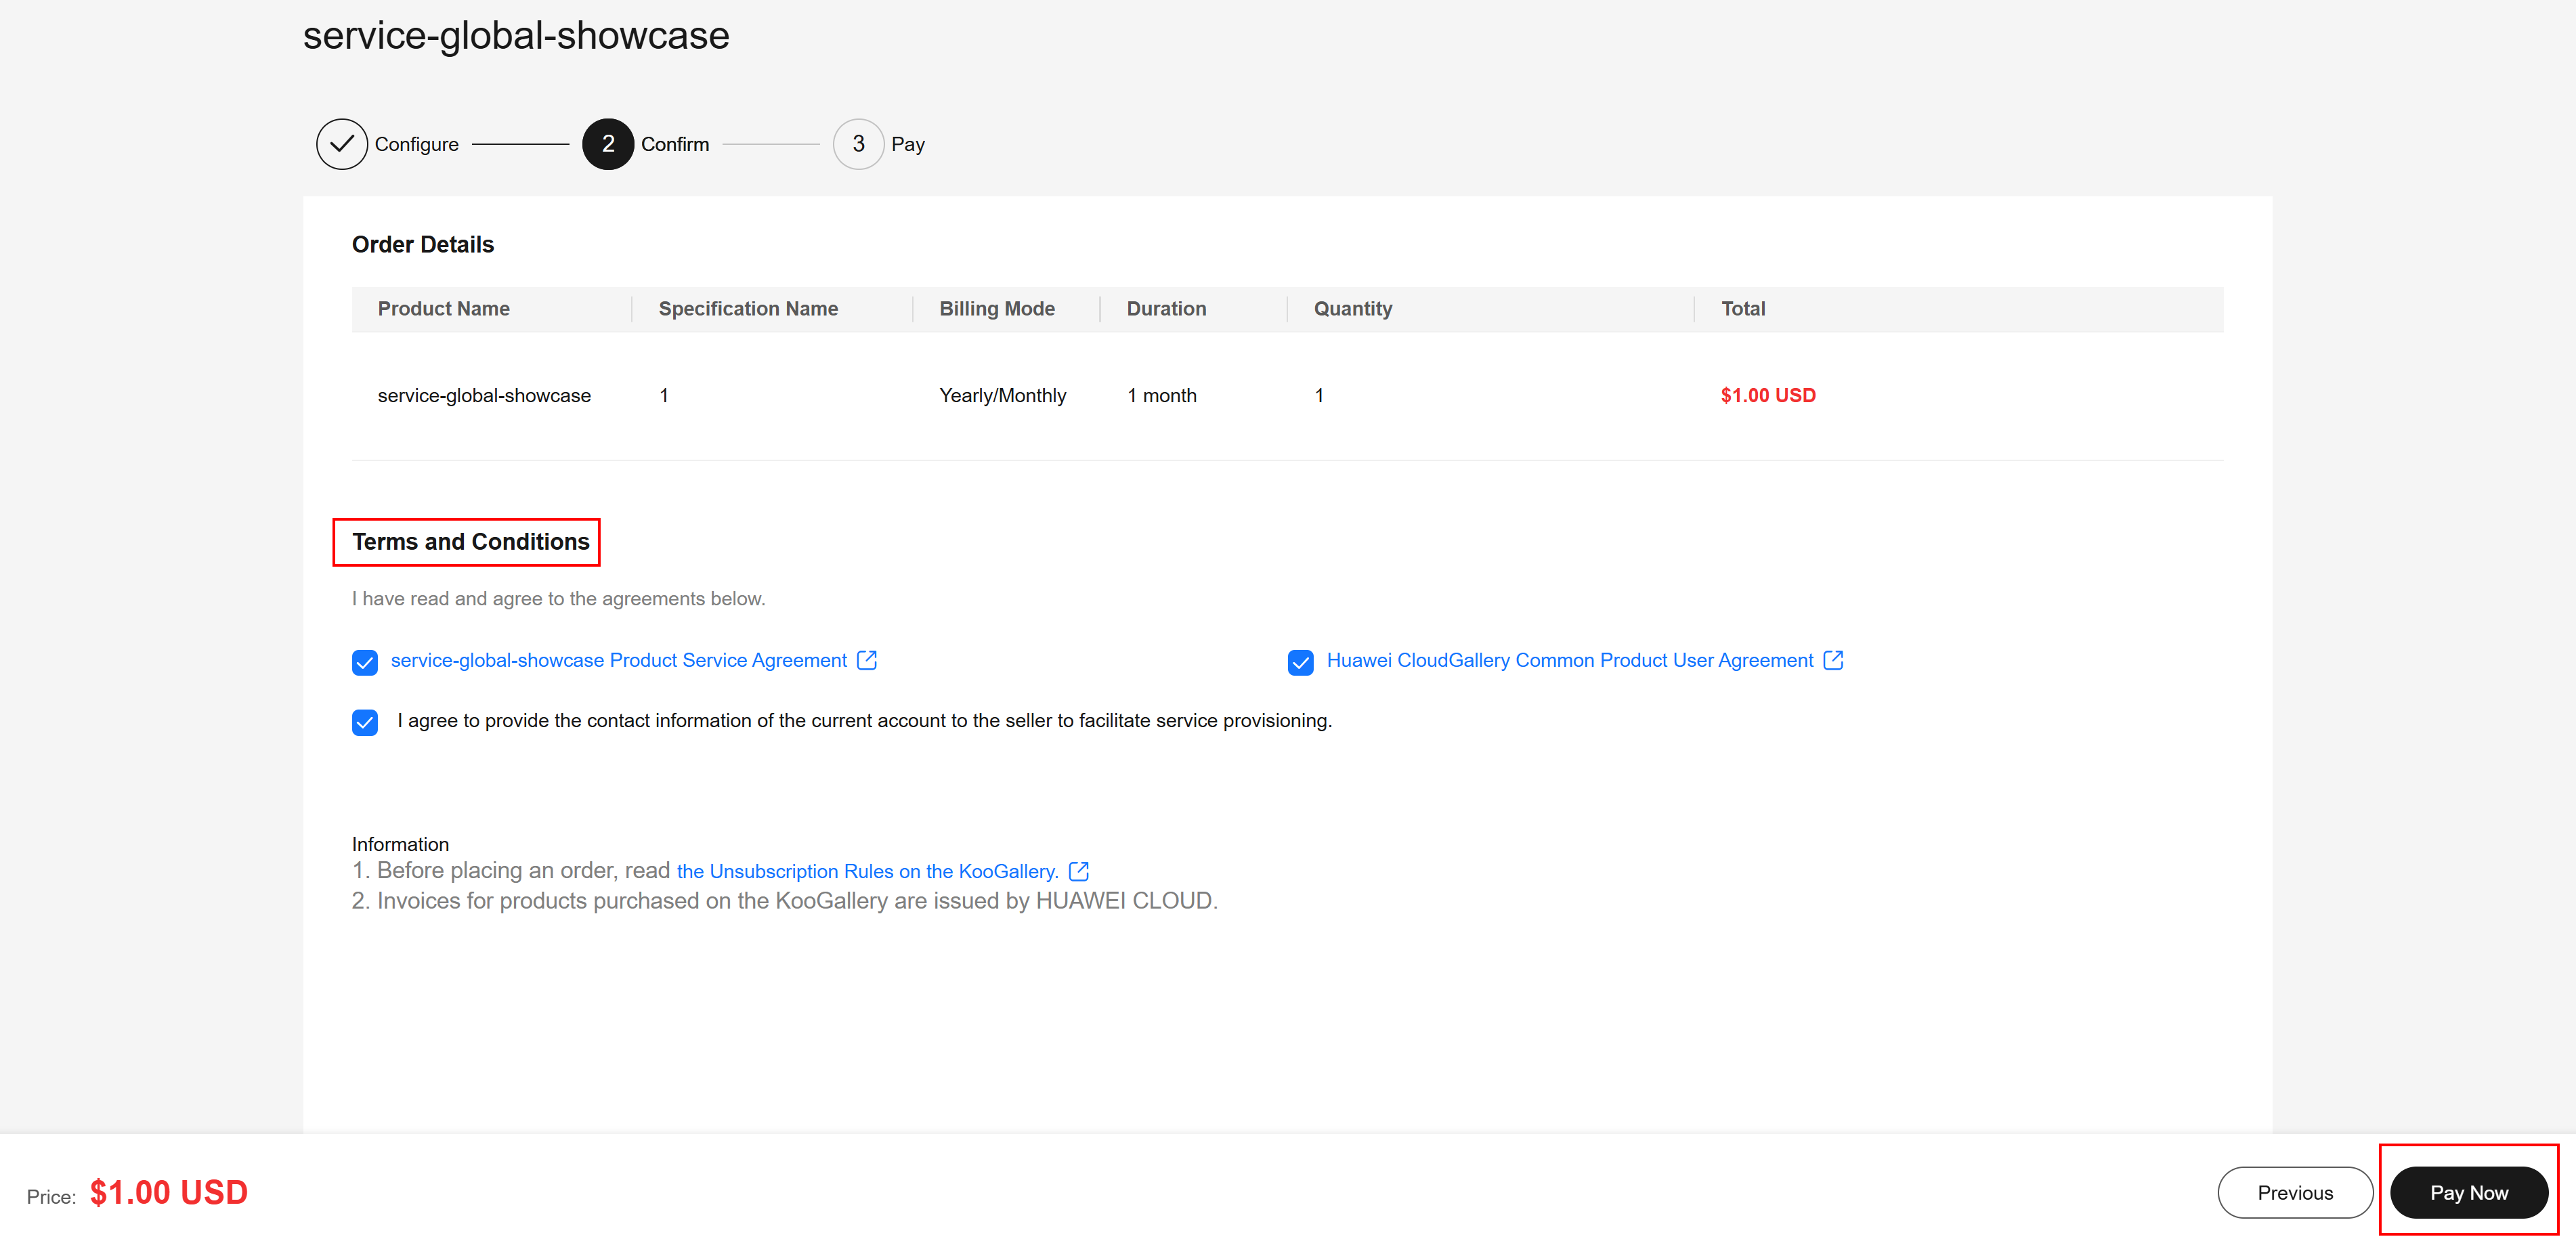The image size is (2576, 1239).
Task: Click the service-global-showcase page title
Action: [x=516, y=36]
